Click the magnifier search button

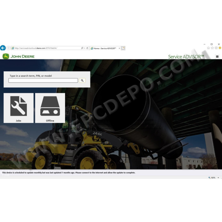pos(82,81)
